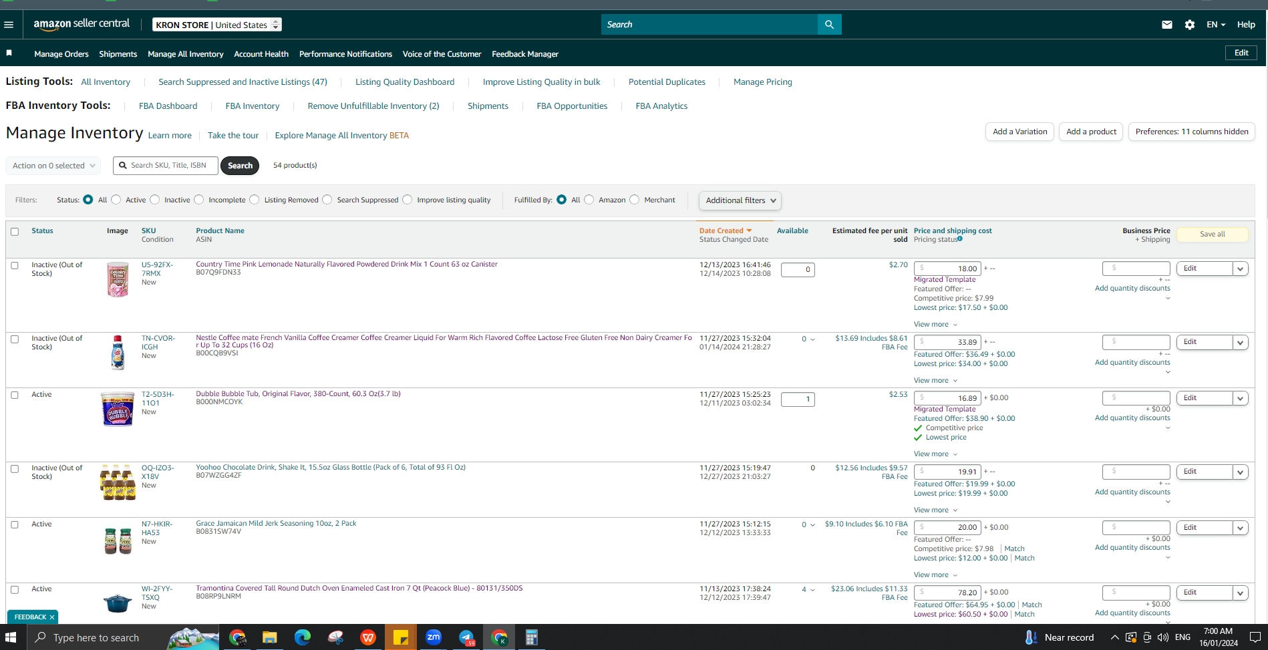Open the messages envelope icon

[1166, 25]
